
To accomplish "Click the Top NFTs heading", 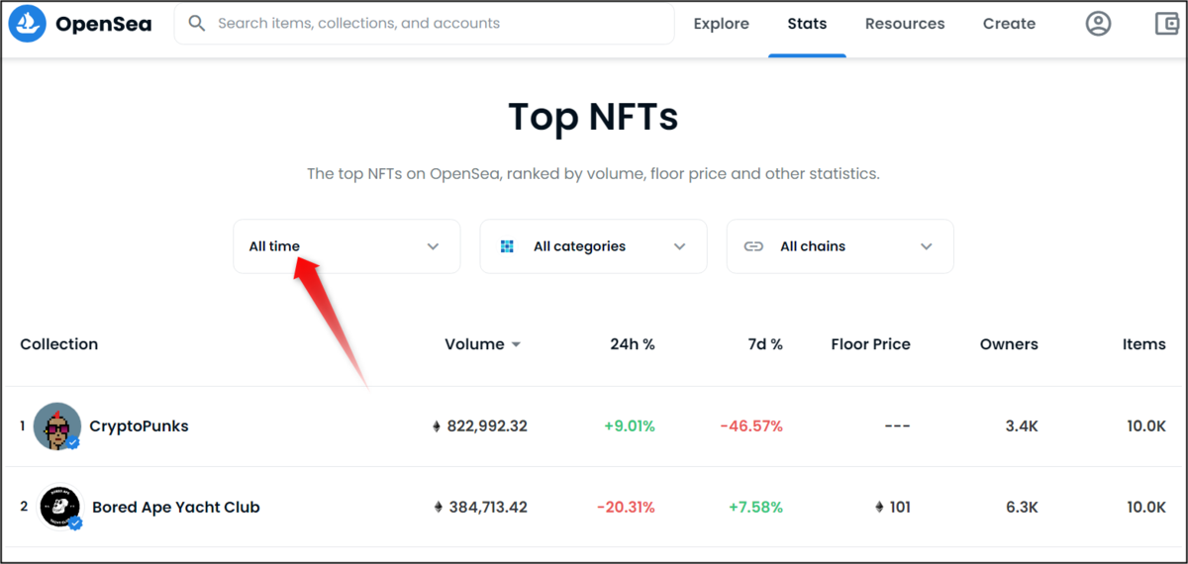I will (x=593, y=117).
